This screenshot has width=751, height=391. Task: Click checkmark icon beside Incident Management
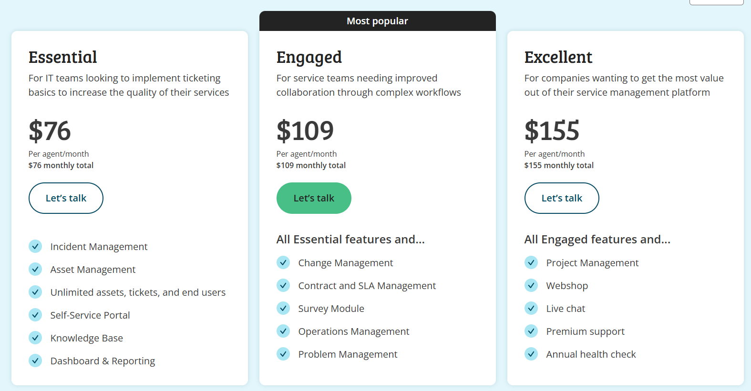tap(35, 246)
